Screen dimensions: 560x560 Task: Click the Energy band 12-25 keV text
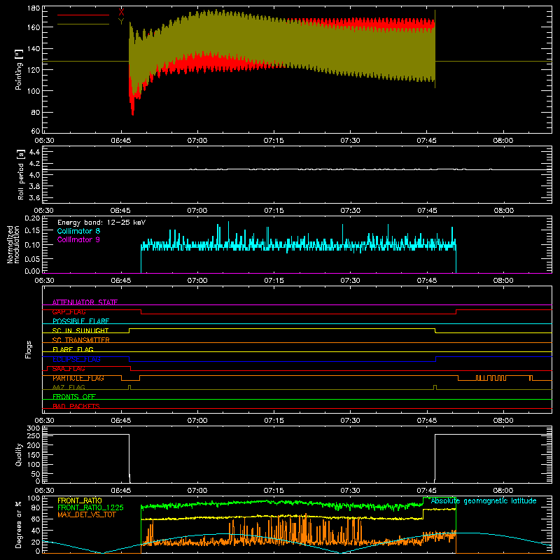tap(101, 223)
